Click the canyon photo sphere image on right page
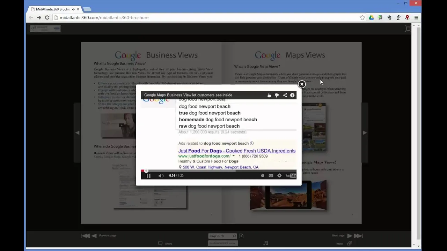The width and height of the screenshot is (447, 251). [x=288, y=195]
